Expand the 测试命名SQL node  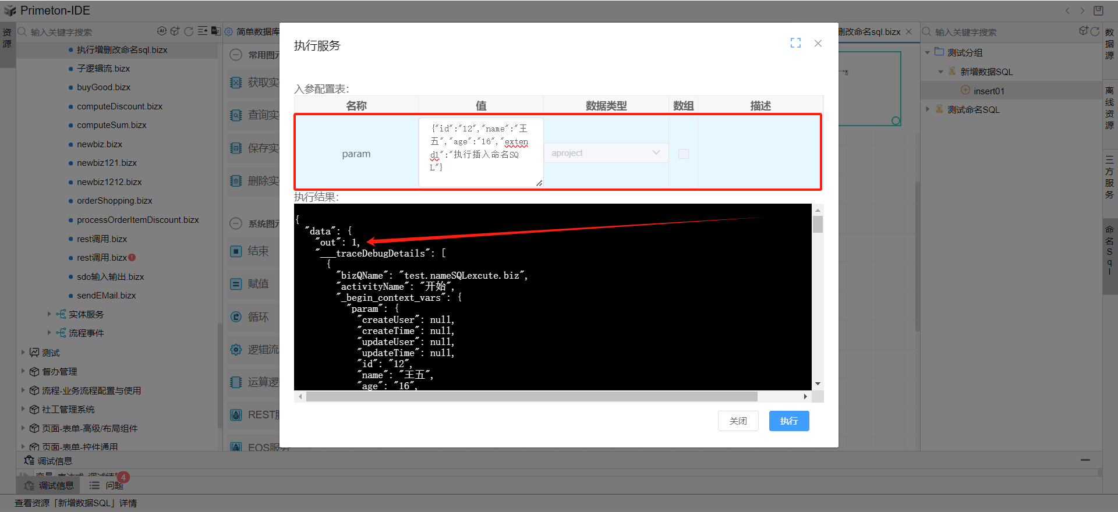(x=928, y=109)
